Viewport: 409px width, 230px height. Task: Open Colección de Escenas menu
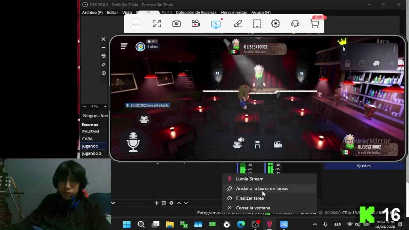pos(196,12)
